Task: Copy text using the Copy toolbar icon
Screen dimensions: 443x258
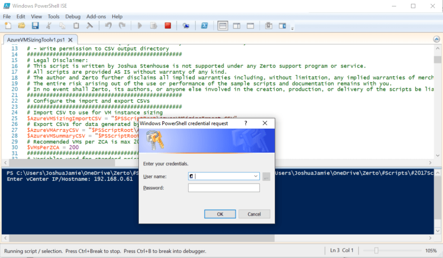Action: click(62, 25)
